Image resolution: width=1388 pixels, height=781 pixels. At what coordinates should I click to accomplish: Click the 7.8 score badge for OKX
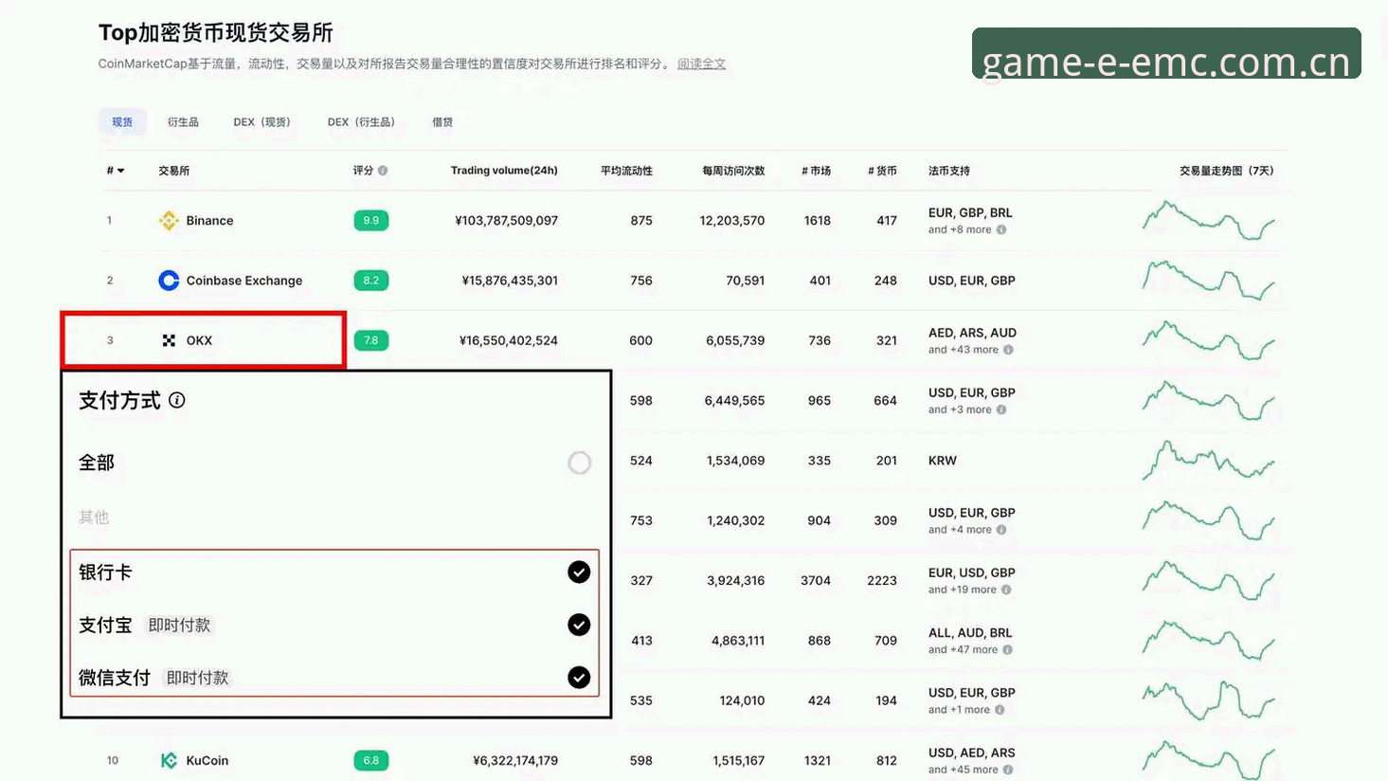(371, 340)
